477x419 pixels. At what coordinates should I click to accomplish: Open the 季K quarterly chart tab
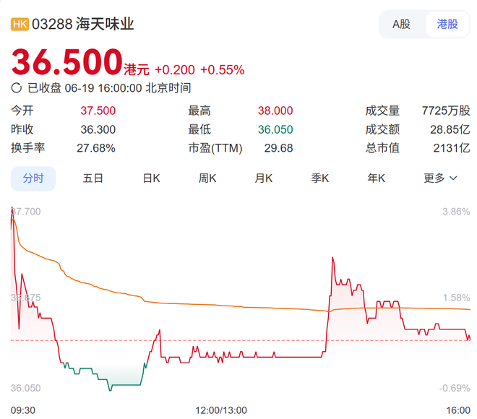(320, 178)
